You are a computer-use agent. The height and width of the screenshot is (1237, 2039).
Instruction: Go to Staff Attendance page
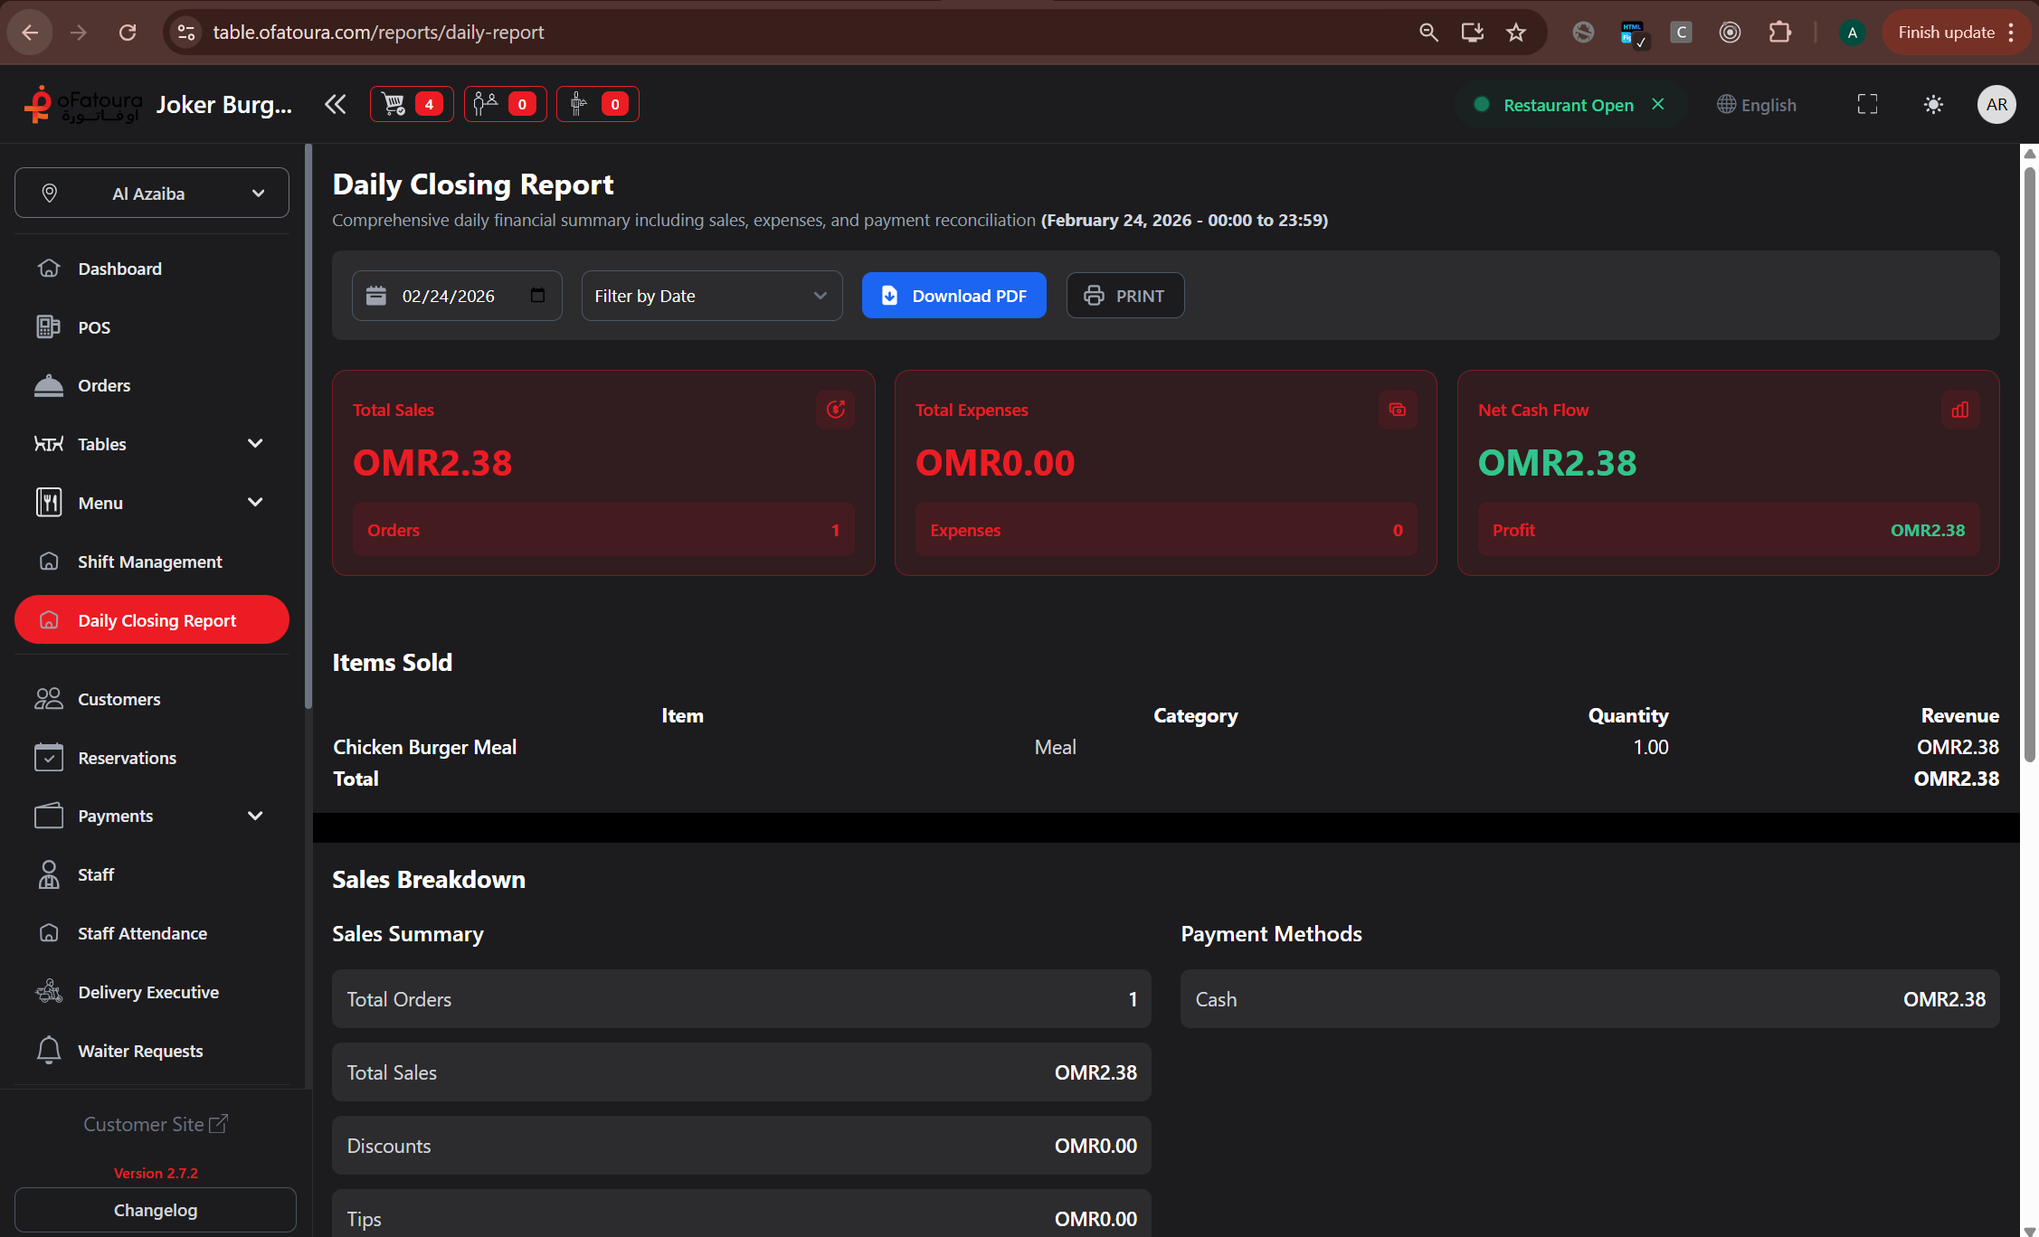click(142, 933)
